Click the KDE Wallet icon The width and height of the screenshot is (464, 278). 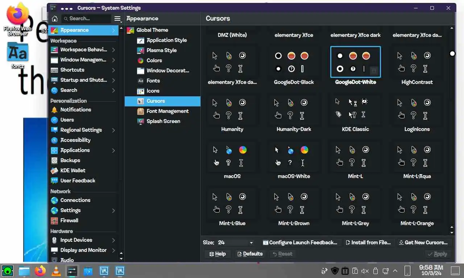click(54, 170)
